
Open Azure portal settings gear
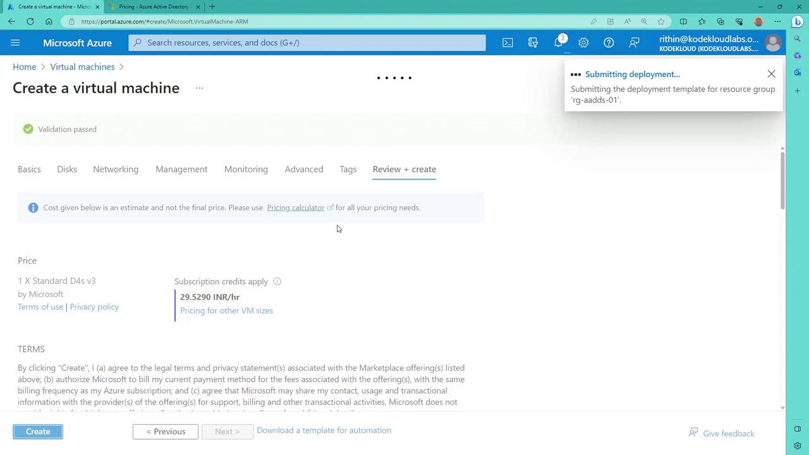pyautogui.click(x=583, y=42)
